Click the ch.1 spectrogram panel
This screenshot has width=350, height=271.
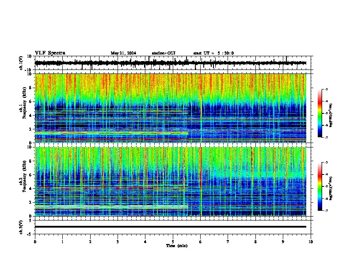click(x=171, y=108)
